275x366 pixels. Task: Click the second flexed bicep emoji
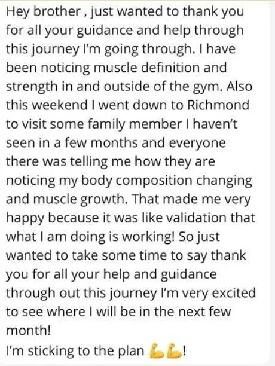pos(174,350)
